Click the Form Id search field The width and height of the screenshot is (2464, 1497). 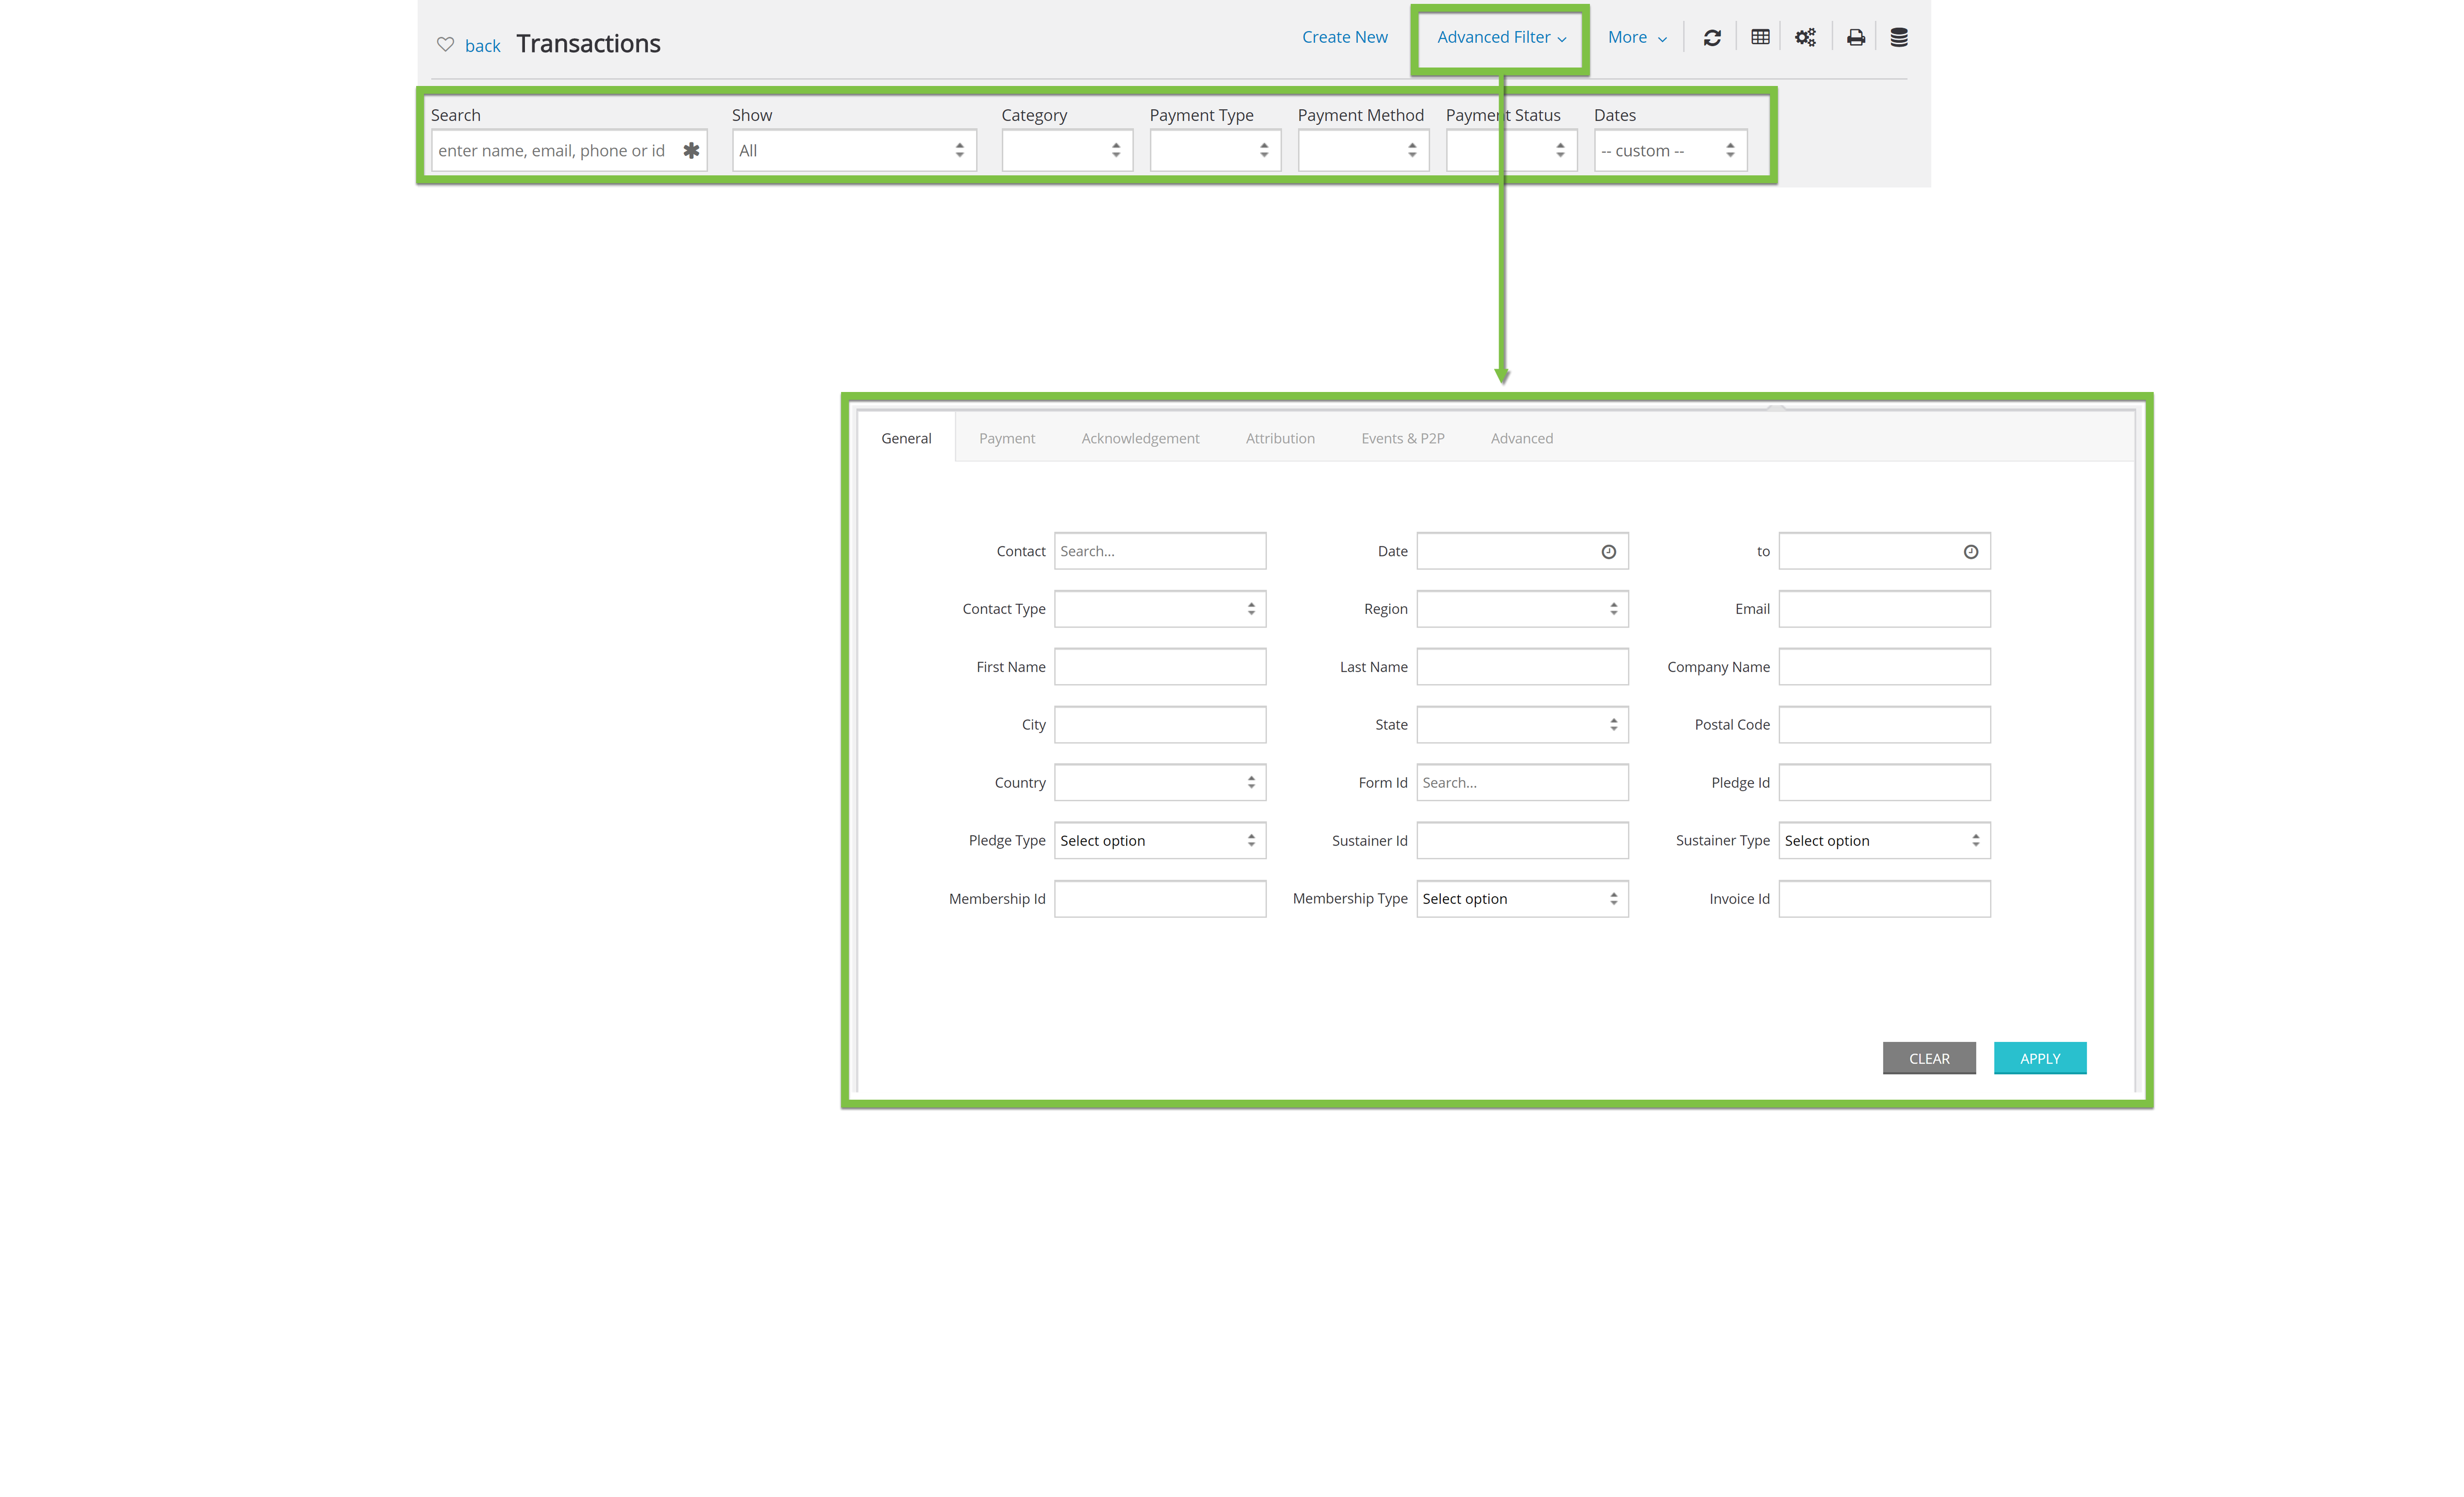(1522, 783)
